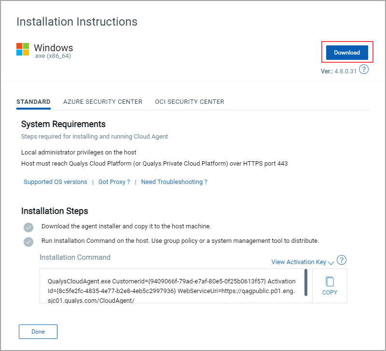Select the Standard tab
Viewport: 386px width, 351px height.
coord(33,102)
